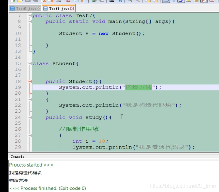Place cursor on 'class Student{' line

(x=56, y=64)
